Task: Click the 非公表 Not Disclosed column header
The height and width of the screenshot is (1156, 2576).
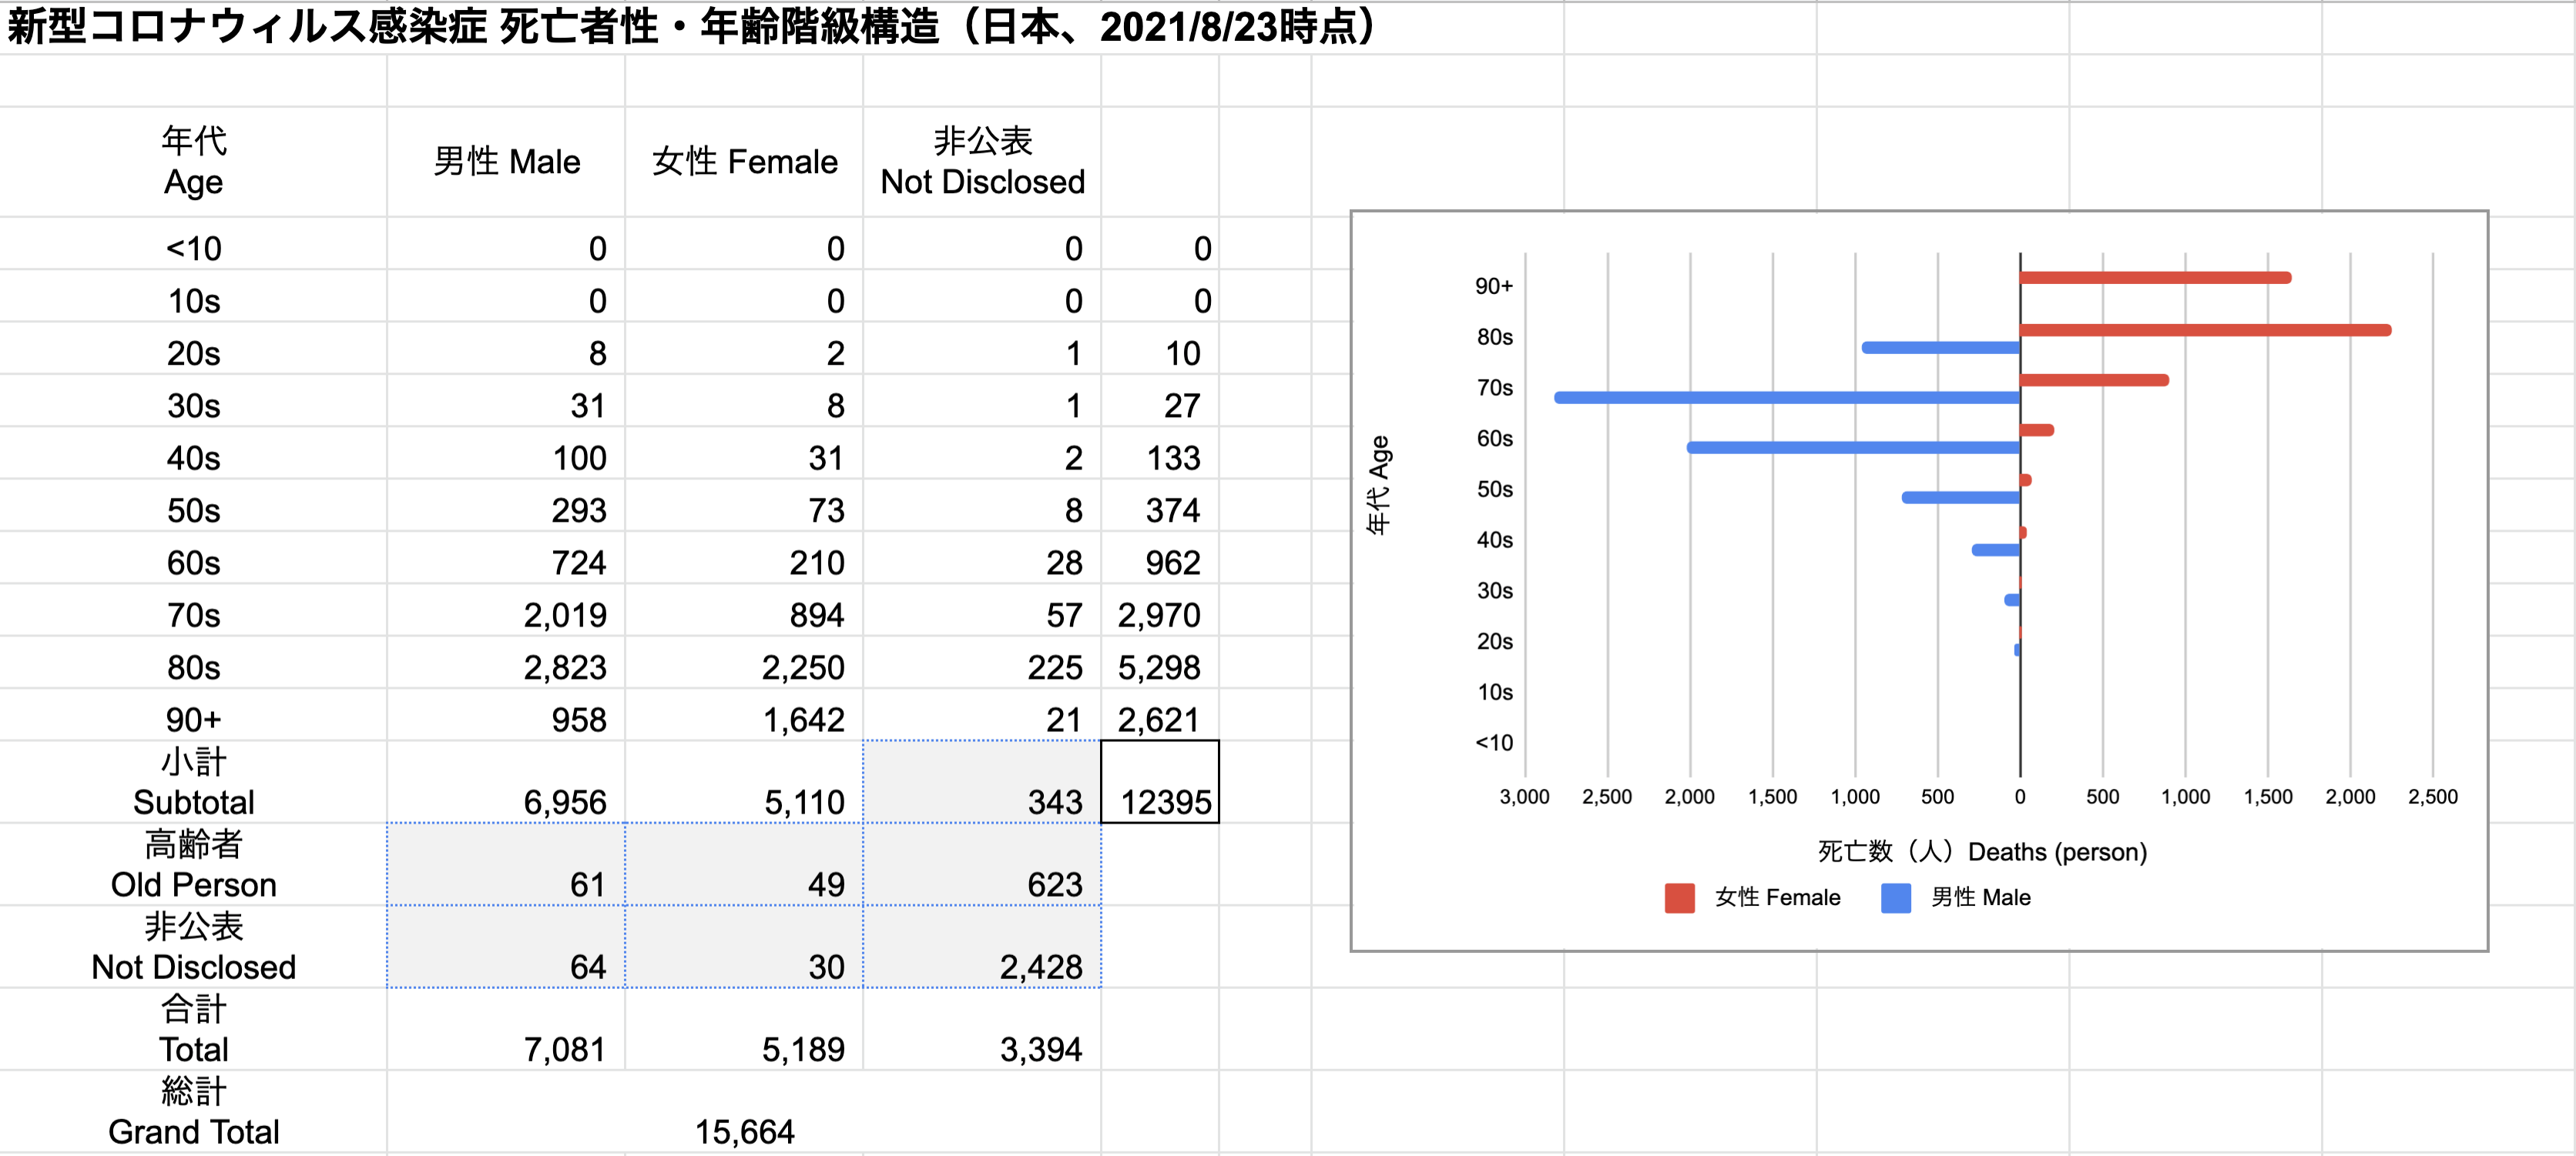Action: 982,162
